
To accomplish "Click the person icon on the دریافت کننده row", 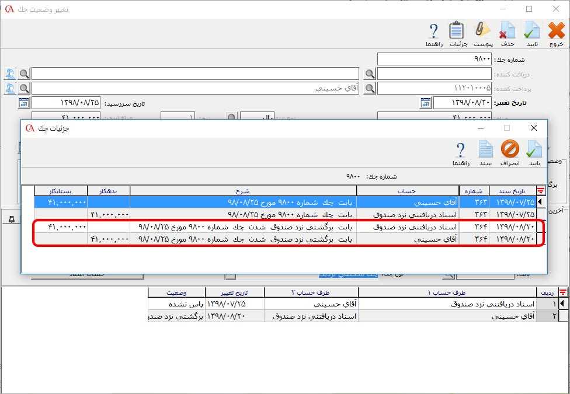I will (10, 74).
